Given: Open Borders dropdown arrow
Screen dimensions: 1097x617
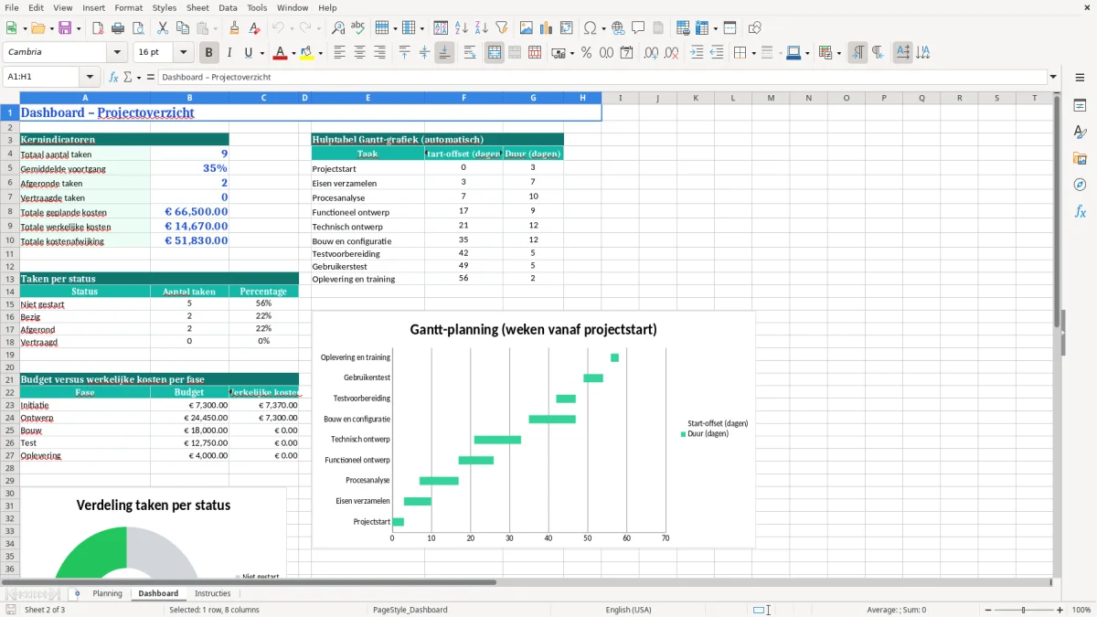Looking at the screenshot, I should pyautogui.click(x=753, y=53).
